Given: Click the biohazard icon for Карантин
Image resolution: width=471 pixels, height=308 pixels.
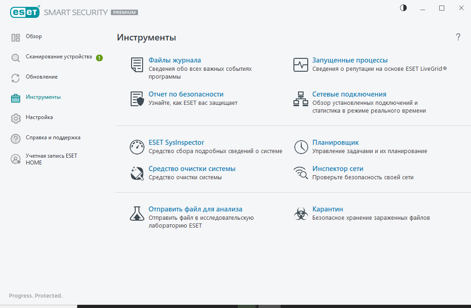Looking at the screenshot, I should 301,213.
